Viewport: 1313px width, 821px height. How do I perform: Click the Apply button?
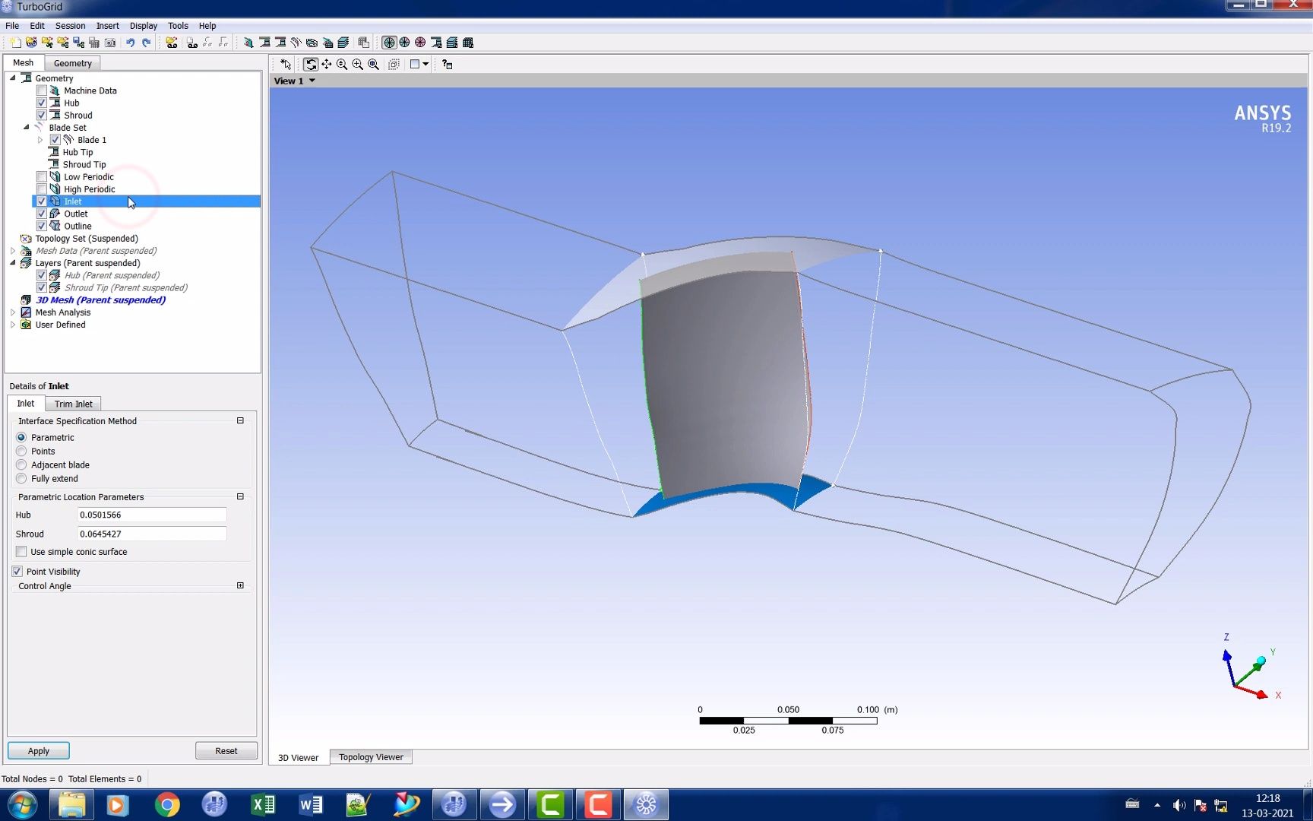(x=39, y=751)
